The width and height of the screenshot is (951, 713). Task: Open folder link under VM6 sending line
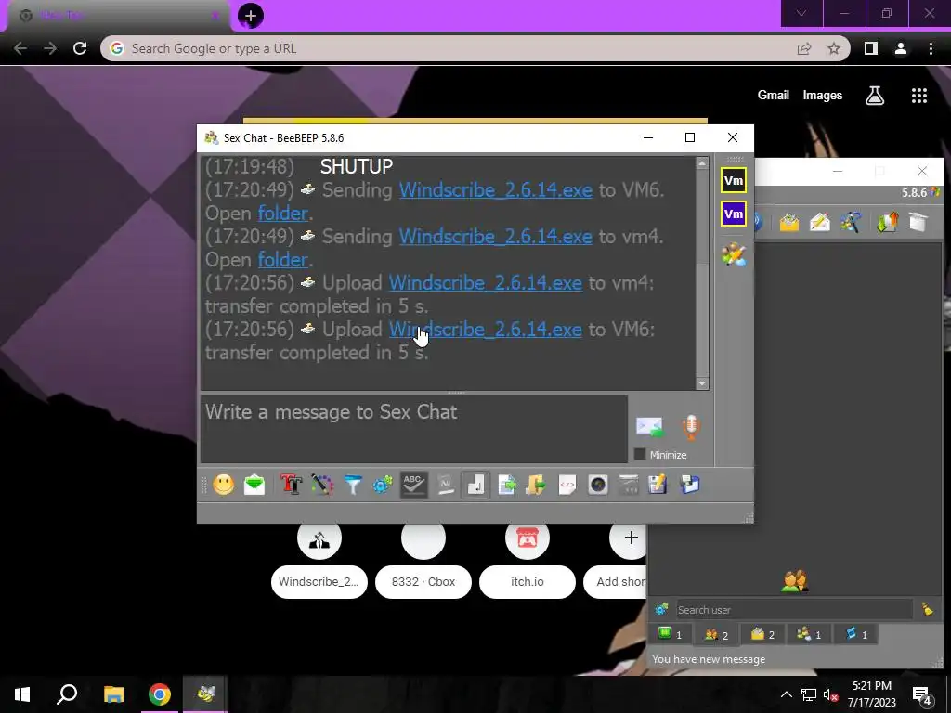[283, 213]
